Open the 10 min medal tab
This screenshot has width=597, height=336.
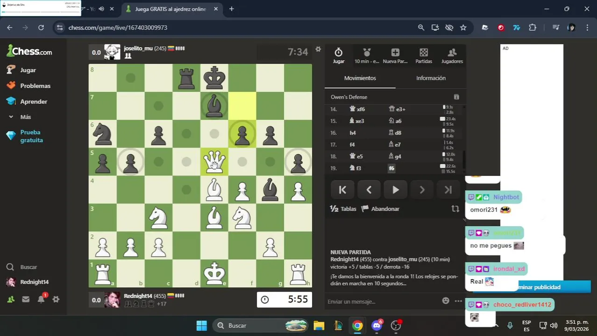[367, 56]
